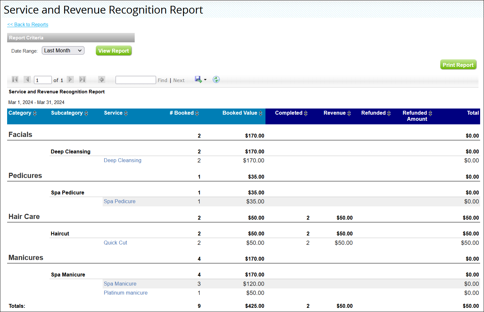484x312 pixels.
Task: Open the Date Range dropdown
Action: (x=63, y=50)
